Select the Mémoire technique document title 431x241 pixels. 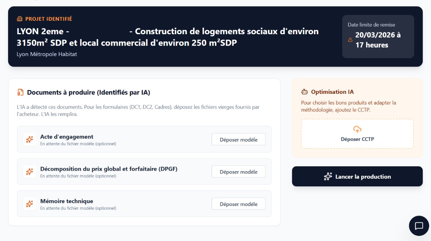[x=67, y=201]
